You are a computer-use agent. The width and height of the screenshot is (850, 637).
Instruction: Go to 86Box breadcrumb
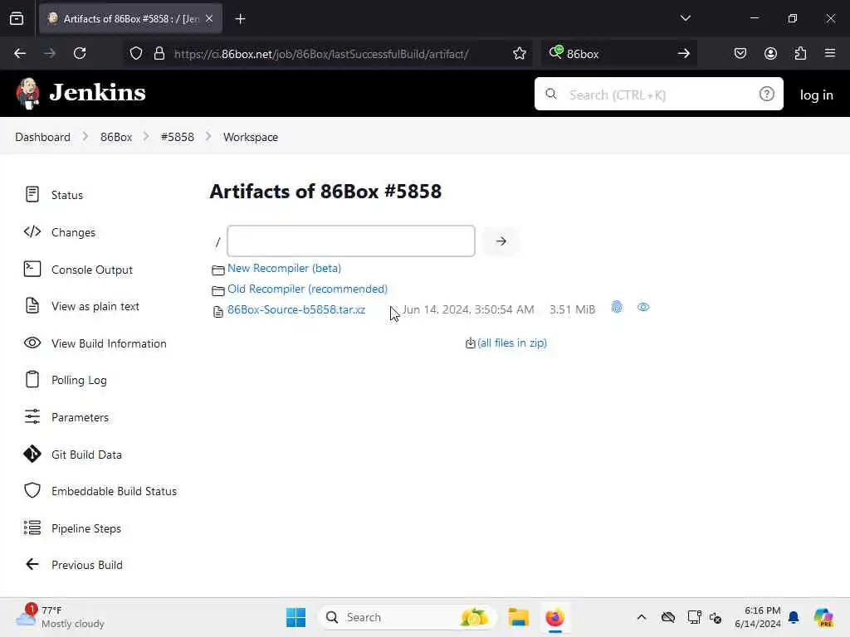click(x=116, y=137)
